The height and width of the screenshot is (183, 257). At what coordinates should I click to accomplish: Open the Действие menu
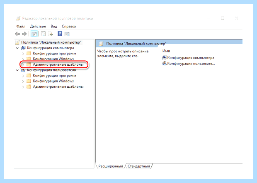point(38,26)
